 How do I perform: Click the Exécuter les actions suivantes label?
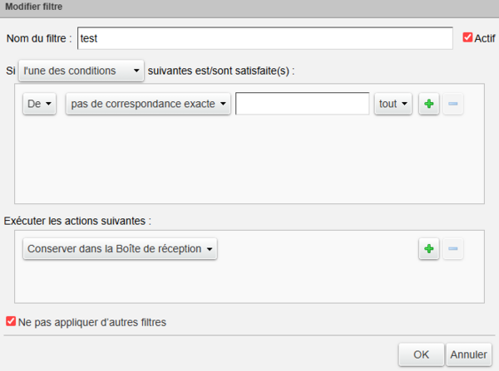pyautogui.click(x=77, y=221)
